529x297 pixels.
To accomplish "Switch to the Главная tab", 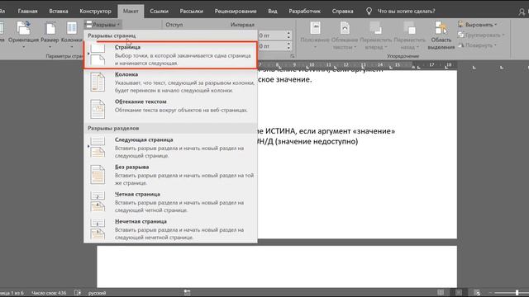I will point(27,11).
